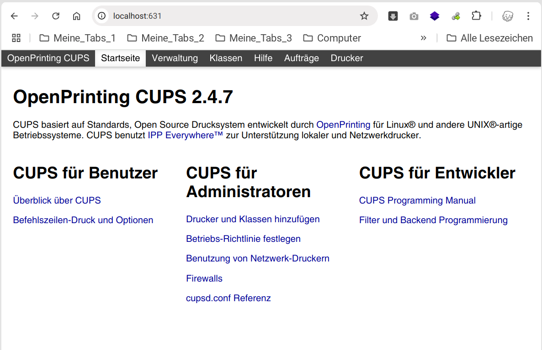Open Überblick über CUPS link

pyautogui.click(x=57, y=200)
